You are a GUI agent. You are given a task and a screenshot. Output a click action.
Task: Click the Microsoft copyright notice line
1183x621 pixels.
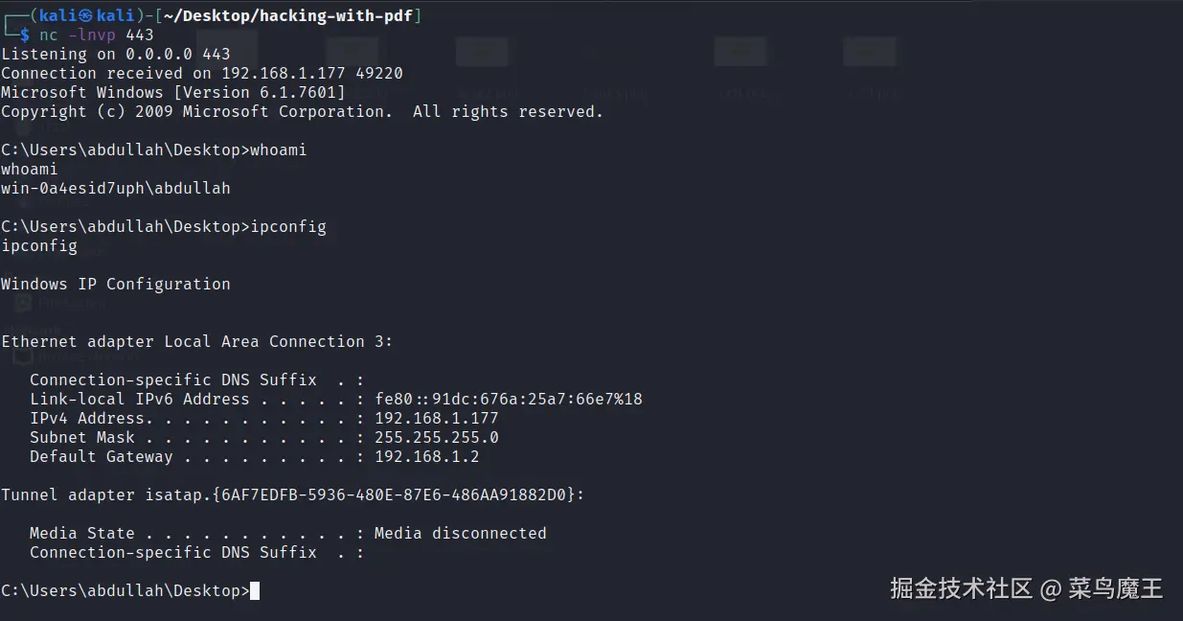302,111
